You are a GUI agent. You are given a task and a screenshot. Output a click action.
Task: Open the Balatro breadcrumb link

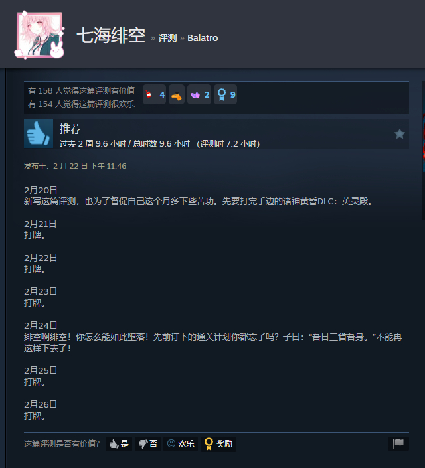203,38
